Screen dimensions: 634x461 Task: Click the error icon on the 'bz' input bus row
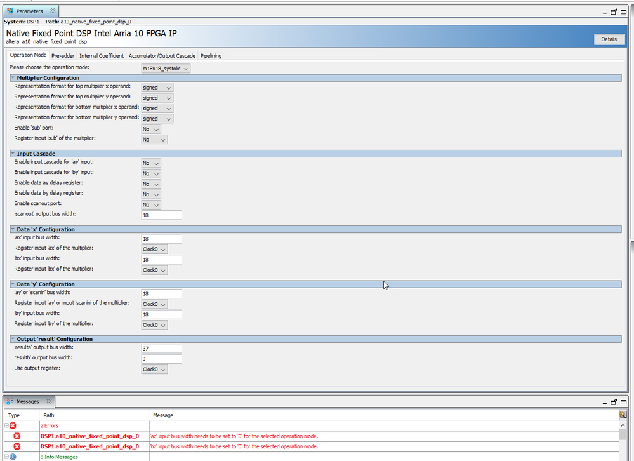(17, 446)
